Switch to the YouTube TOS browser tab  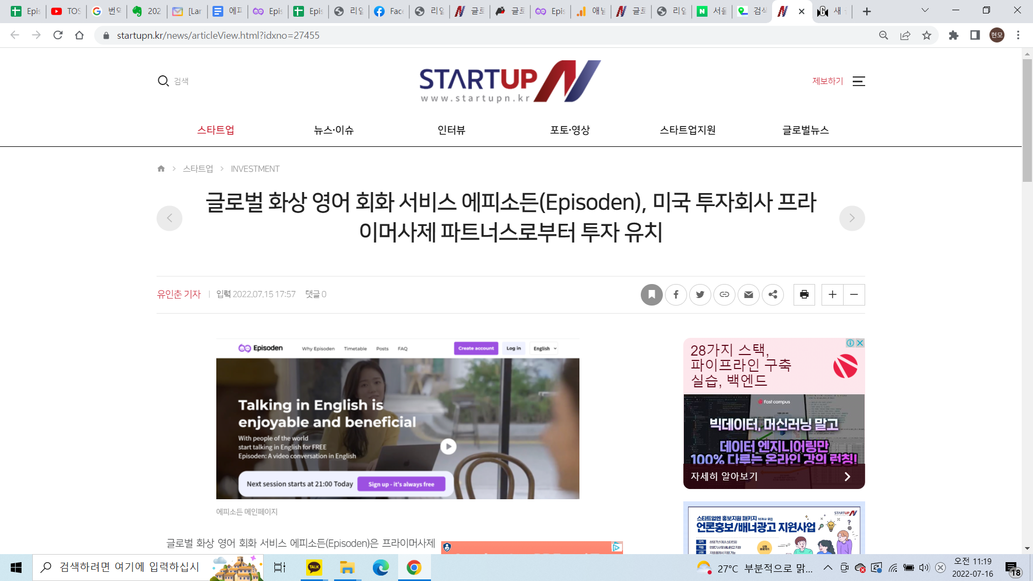pos(66,11)
